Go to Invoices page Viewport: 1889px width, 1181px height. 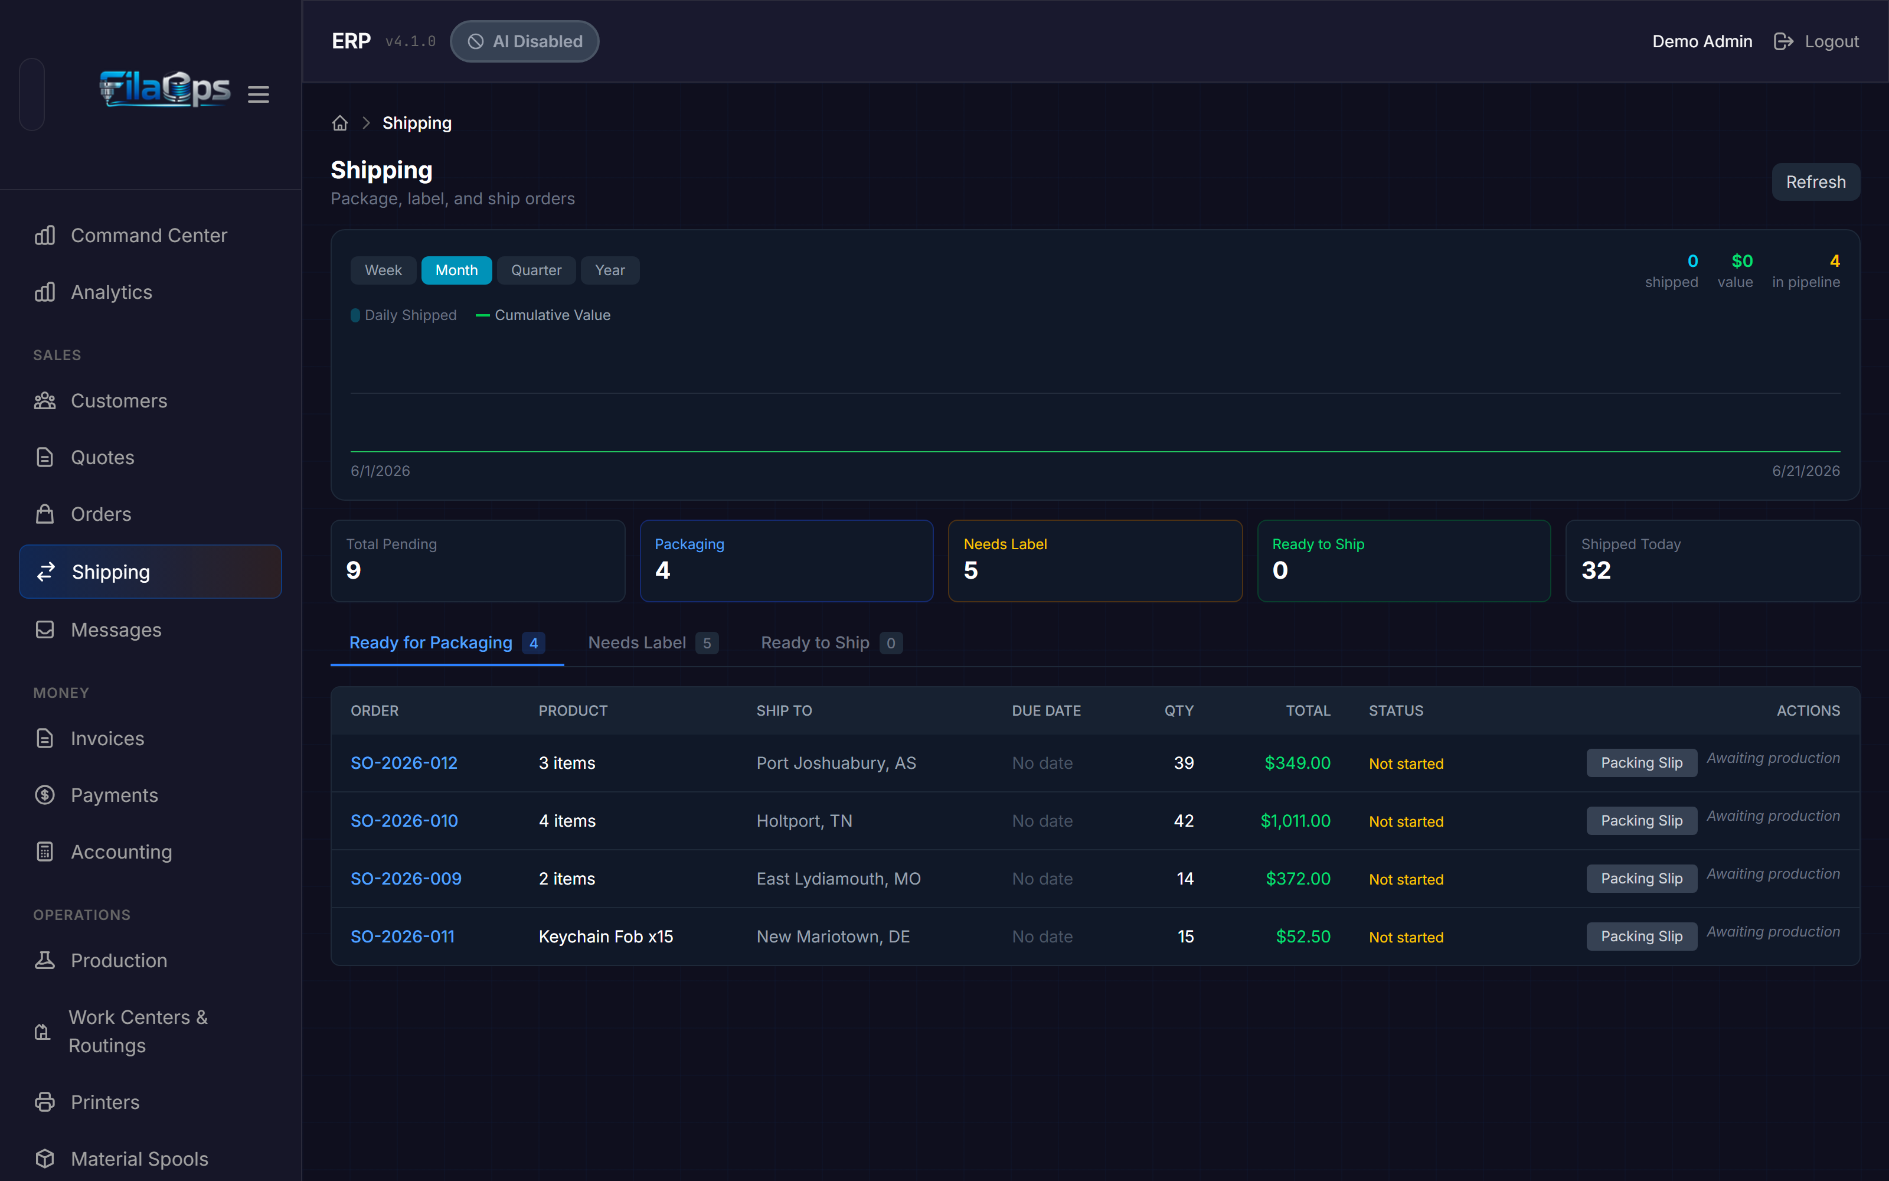point(150,738)
